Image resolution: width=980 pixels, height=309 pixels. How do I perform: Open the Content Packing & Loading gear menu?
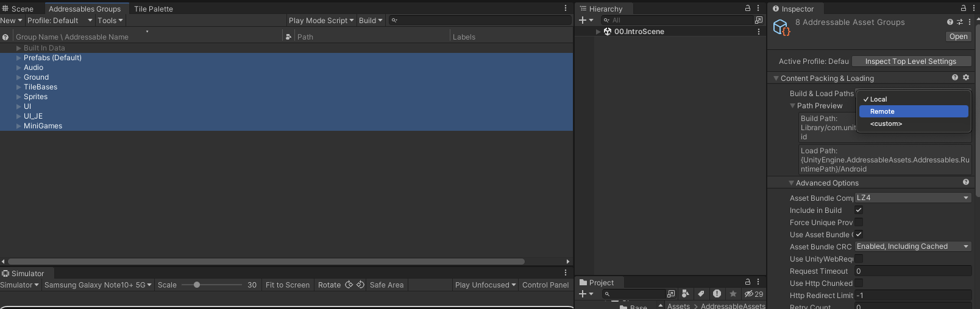[966, 78]
